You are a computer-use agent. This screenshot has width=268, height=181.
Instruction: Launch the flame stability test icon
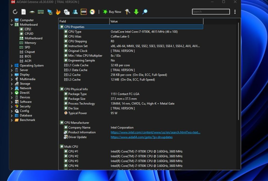click(x=58, y=12)
